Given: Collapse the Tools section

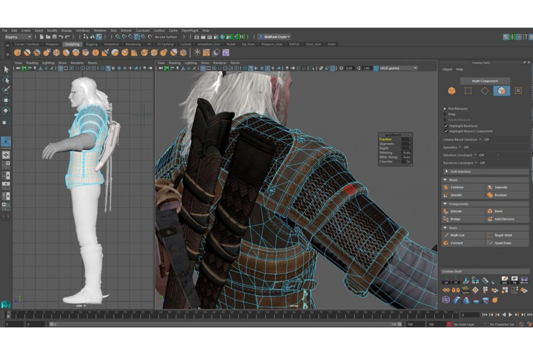Looking at the screenshot, I should coord(445,228).
